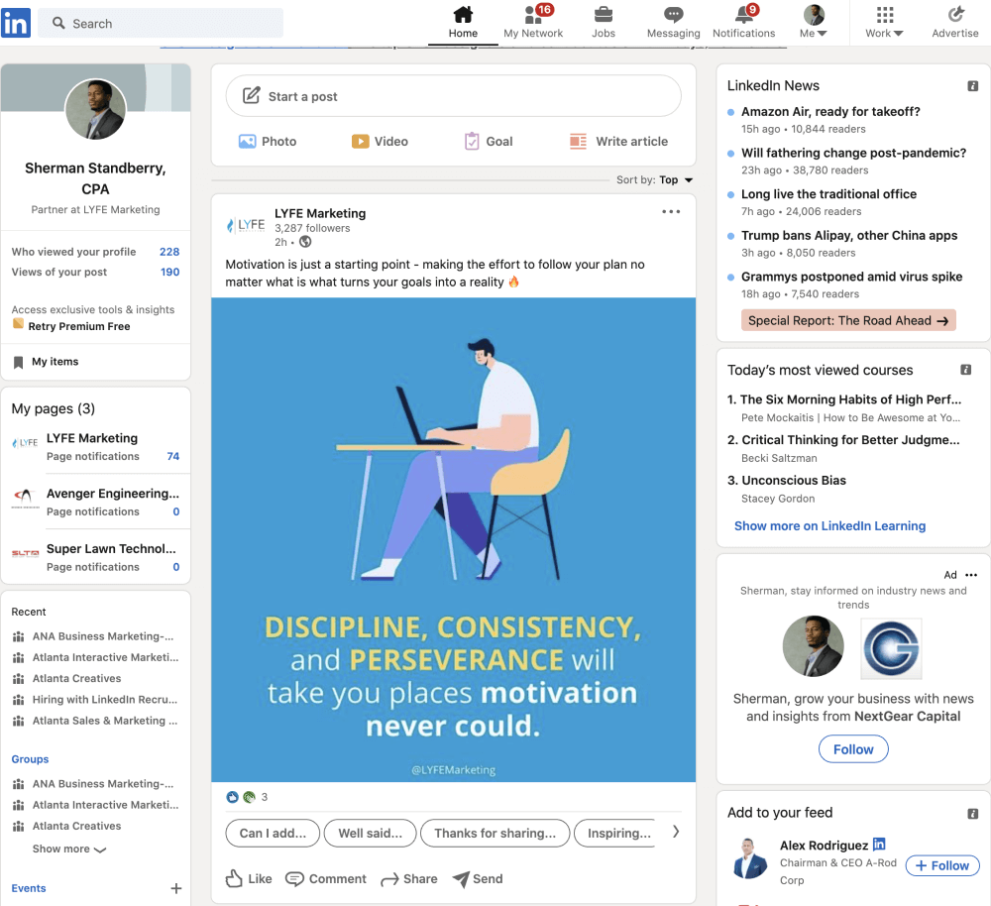Open Show more on LinkedIn Learning
Screen dimensions: 991x906
click(829, 526)
